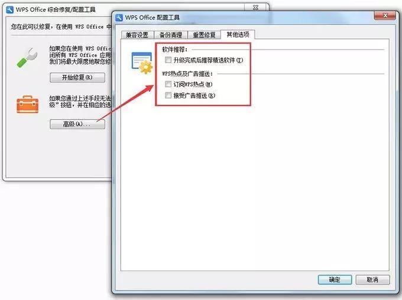This screenshot has height=300, width=402.
Task: Toggle the 订阅WPS热点 checkbox
Action: (x=168, y=84)
